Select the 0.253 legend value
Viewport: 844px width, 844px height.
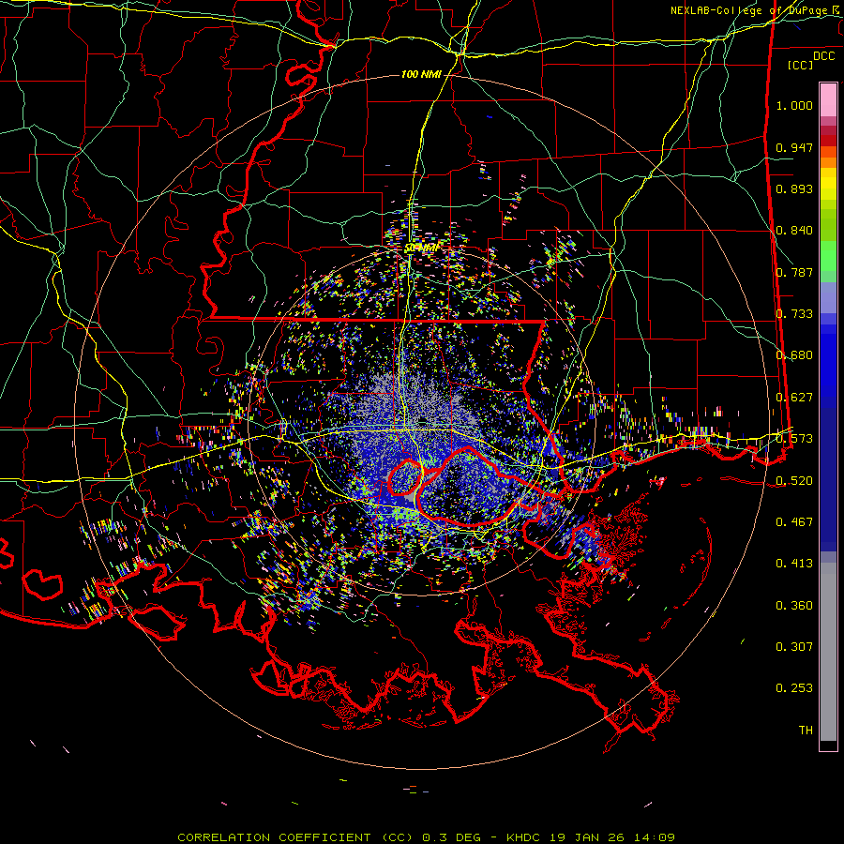[x=794, y=688]
